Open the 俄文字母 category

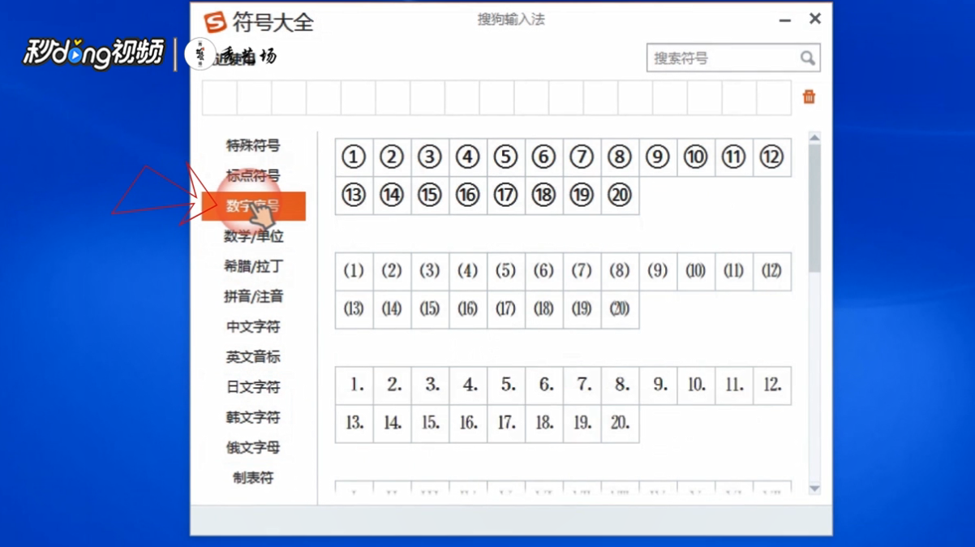tap(253, 447)
